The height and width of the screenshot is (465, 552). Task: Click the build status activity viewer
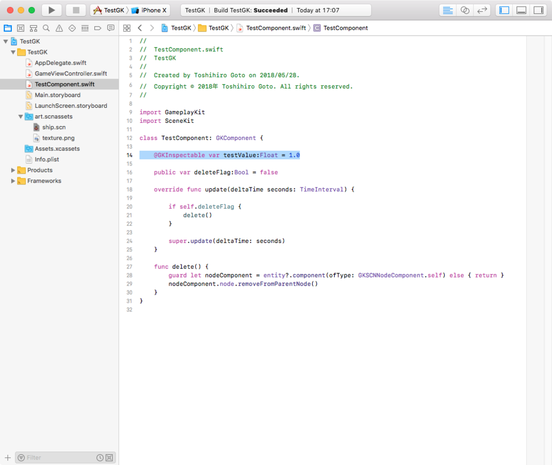(x=275, y=10)
